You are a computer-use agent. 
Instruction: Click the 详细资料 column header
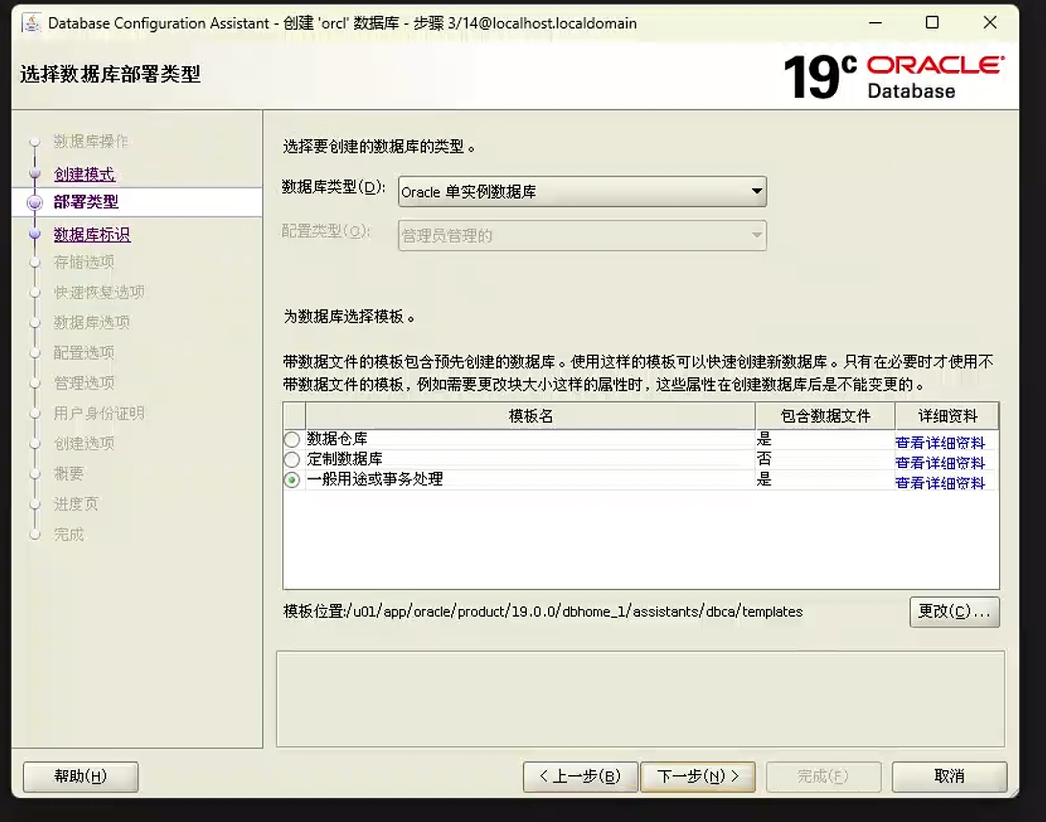pos(947,416)
